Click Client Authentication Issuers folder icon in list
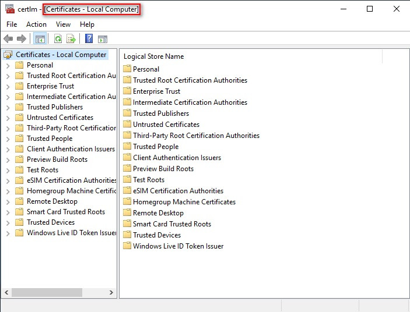 (127, 157)
